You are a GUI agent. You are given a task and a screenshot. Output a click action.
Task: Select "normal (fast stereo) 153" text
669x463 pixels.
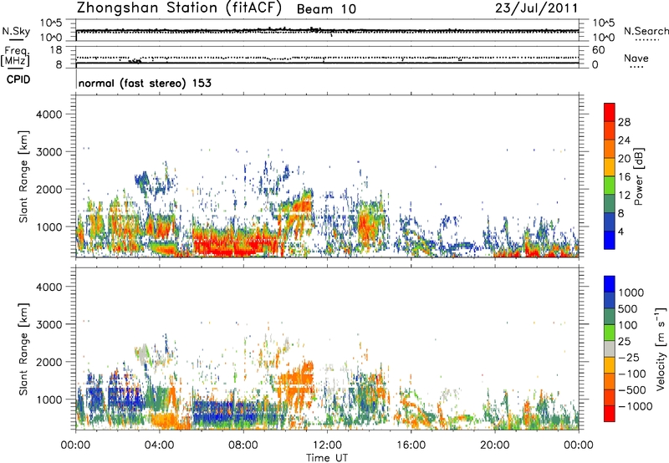145,83
